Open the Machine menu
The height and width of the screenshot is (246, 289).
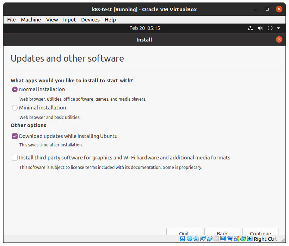pyautogui.click(x=31, y=20)
